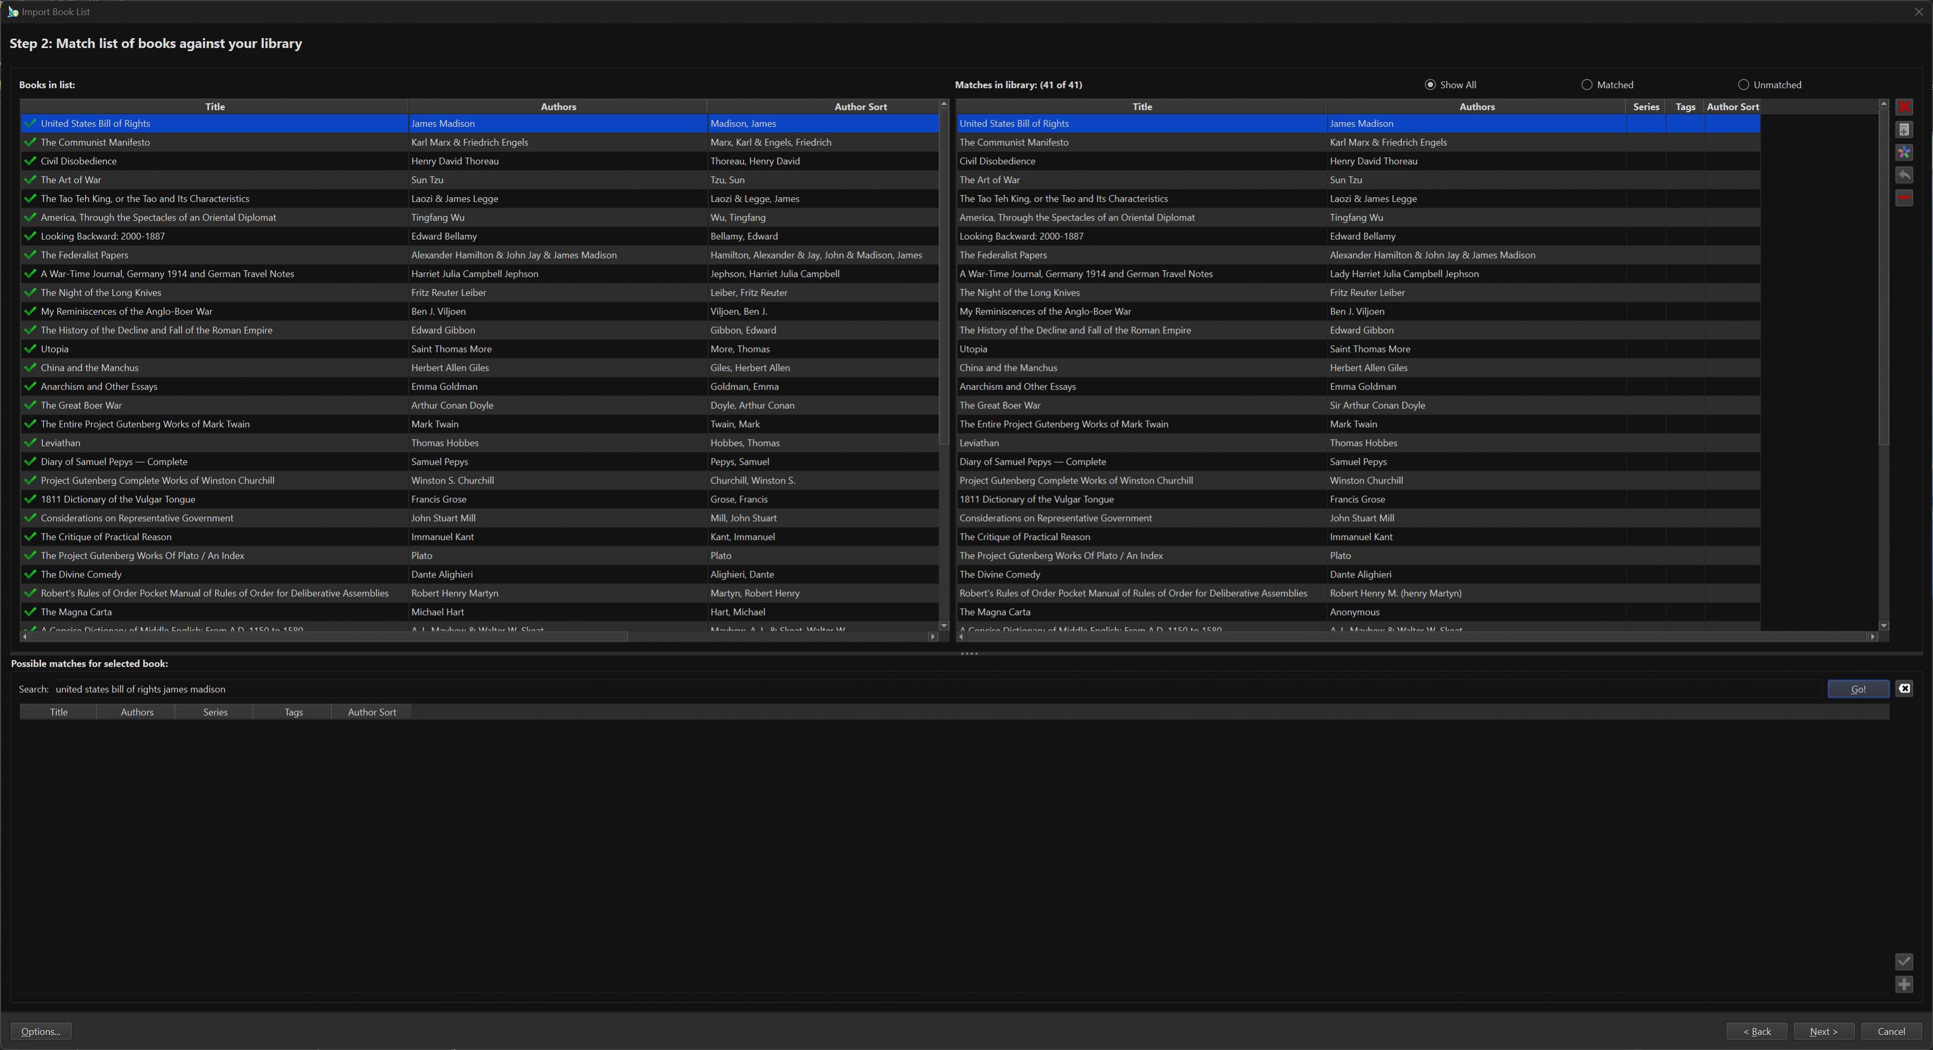Viewport: 1933px width, 1050px height.
Task: Click the Next > button
Action: coord(1823,1031)
